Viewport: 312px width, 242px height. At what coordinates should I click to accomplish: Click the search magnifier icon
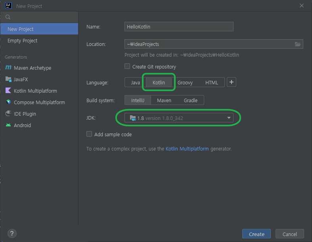(x=8, y=17)
